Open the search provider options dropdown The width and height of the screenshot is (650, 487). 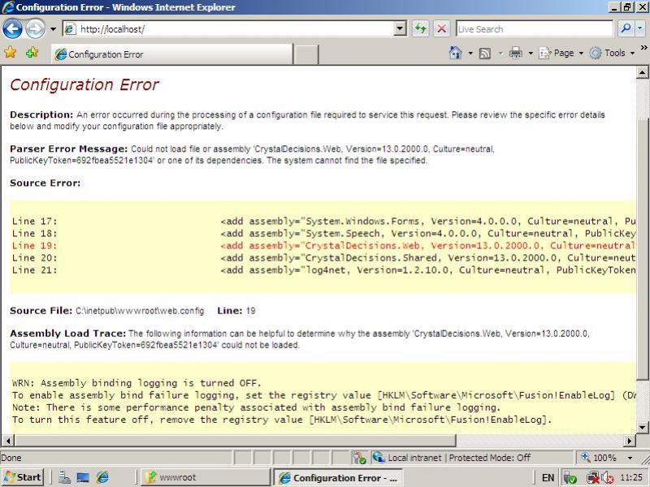pyautogui.click(x=640, y=28)
